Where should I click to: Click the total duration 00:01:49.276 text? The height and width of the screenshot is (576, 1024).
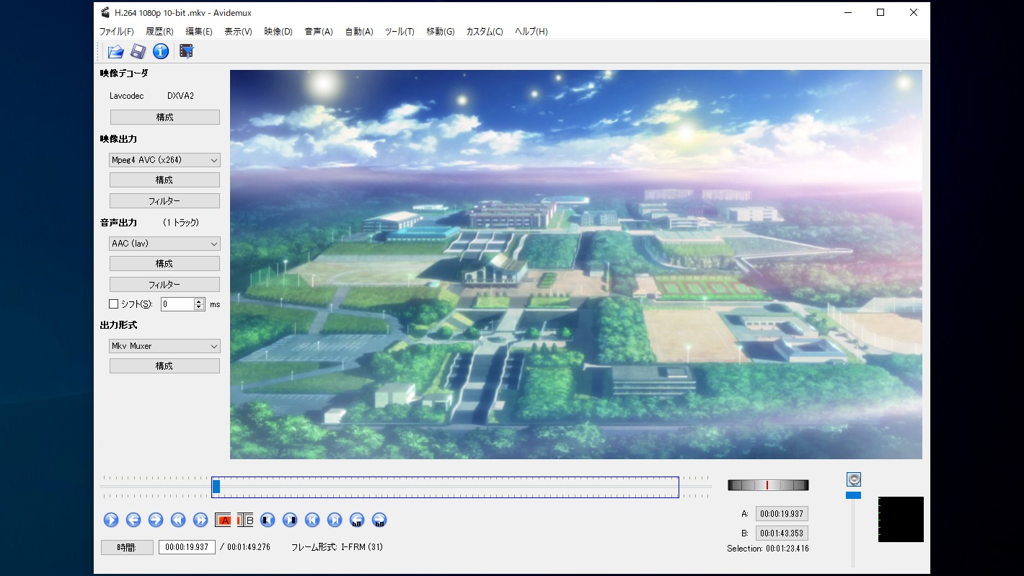click(249, 547)
